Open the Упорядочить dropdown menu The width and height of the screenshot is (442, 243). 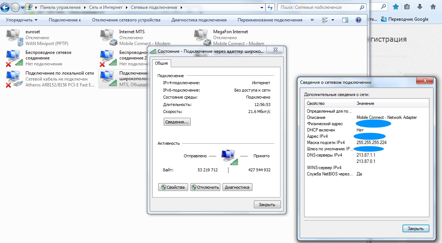click(x=21, y=20)
